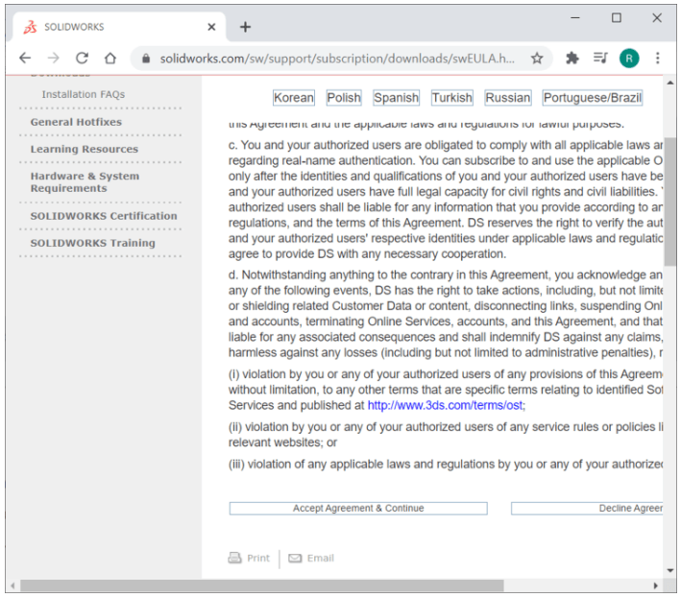This screenshot has width=681, height=598.
Task: Maximize the browser window
Action: tap(617, 18)
